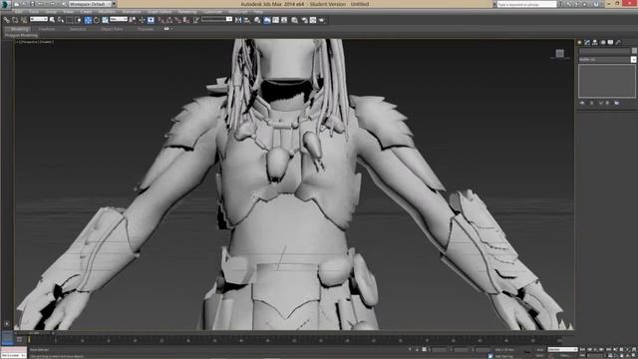Viewport: 638px width, 359px height.
Task: Click the Mirror tool
Action: pyautogui.click(x=238, y=20)
